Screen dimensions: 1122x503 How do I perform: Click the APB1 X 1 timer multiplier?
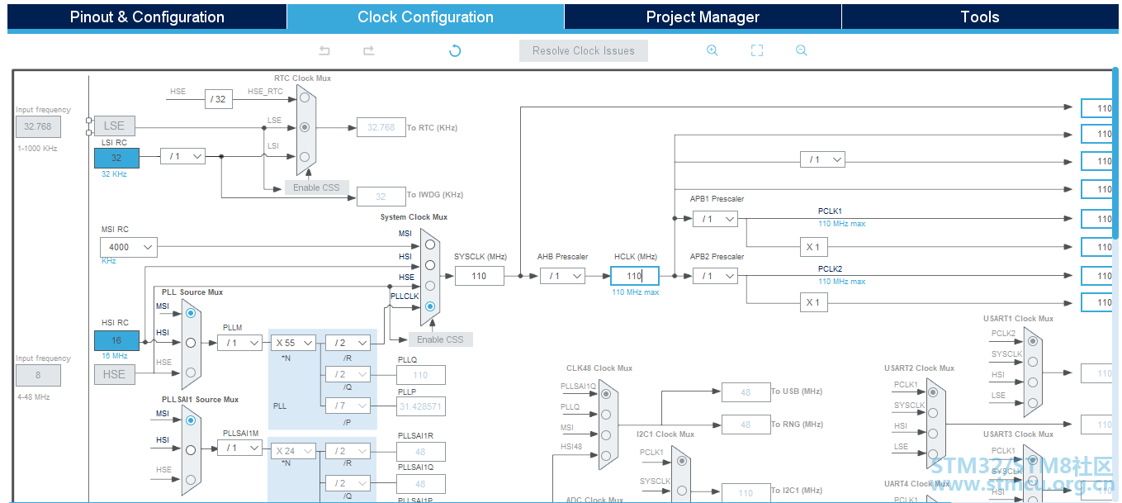813,247
